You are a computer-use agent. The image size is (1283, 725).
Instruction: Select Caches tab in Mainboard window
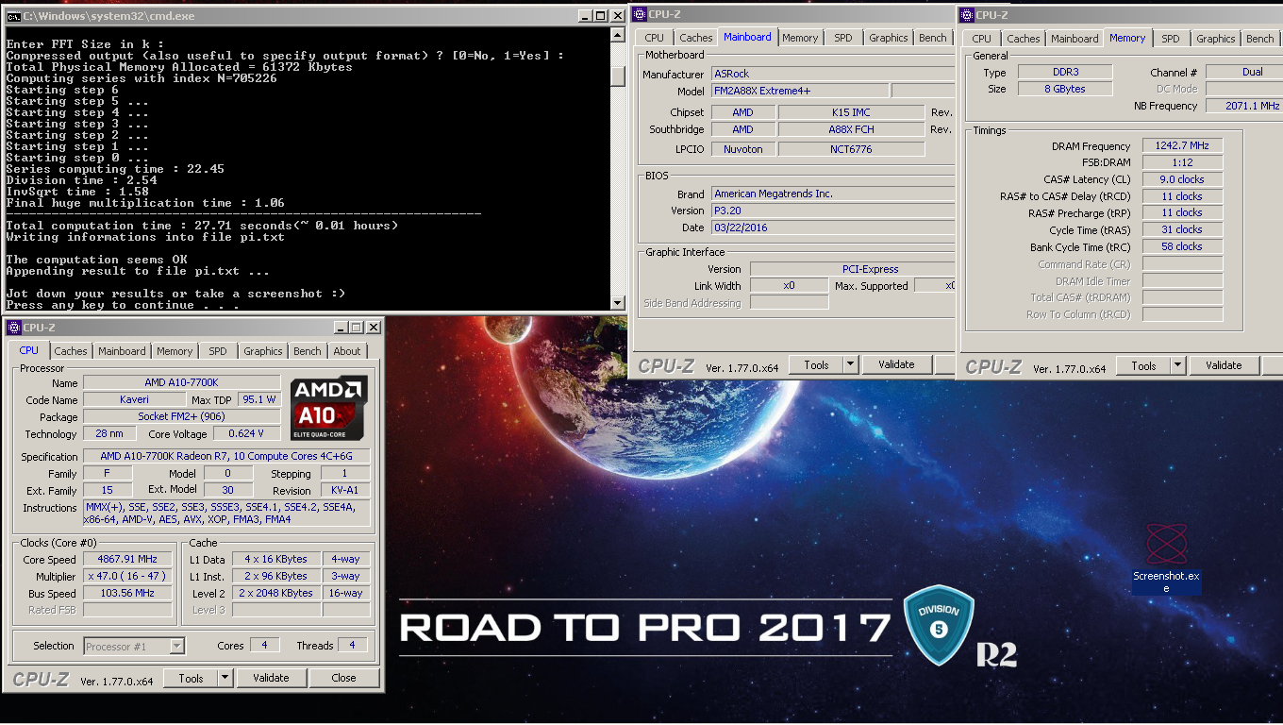click(696, 38)
